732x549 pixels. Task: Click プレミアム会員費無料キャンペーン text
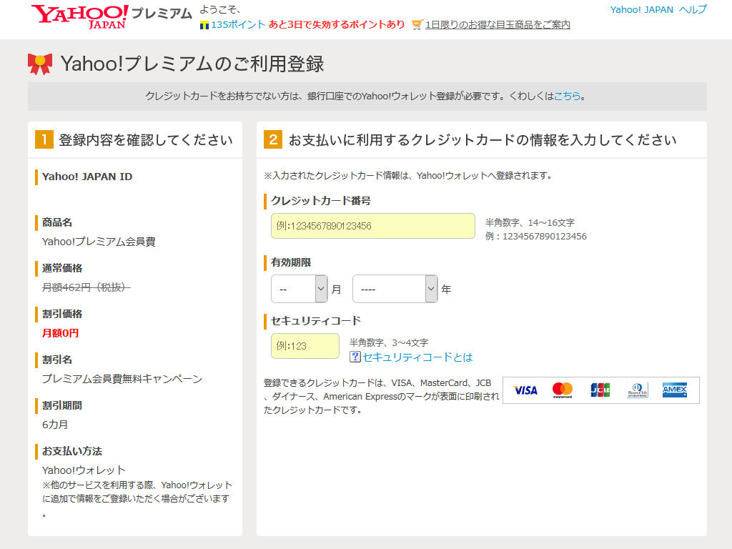click(x=122, y=379)
